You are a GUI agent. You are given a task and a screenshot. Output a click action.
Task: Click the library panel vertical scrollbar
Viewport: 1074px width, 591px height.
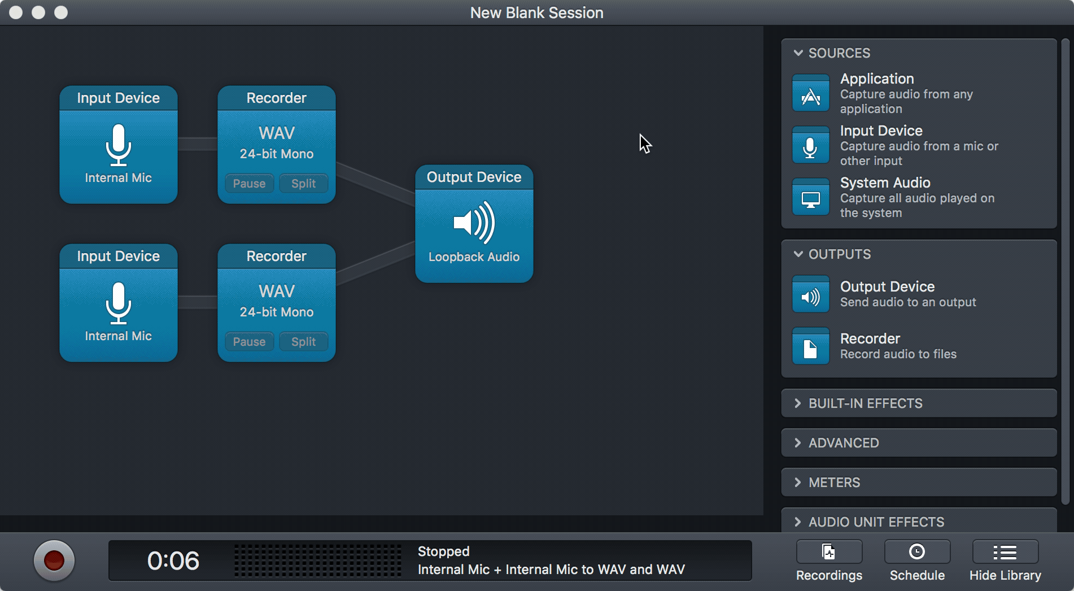coord(1065,271)
